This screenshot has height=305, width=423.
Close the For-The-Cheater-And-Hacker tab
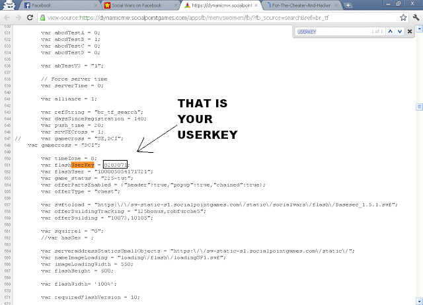(336, 5)
